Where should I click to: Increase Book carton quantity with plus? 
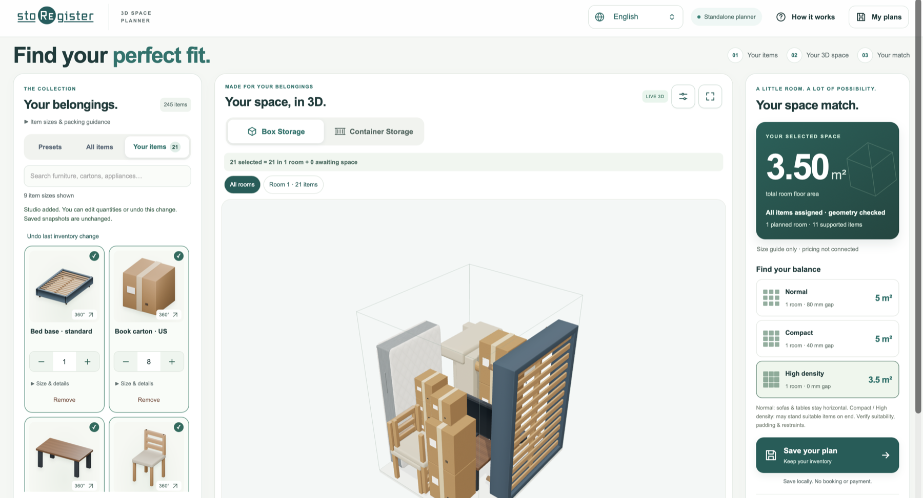point(172,362)
